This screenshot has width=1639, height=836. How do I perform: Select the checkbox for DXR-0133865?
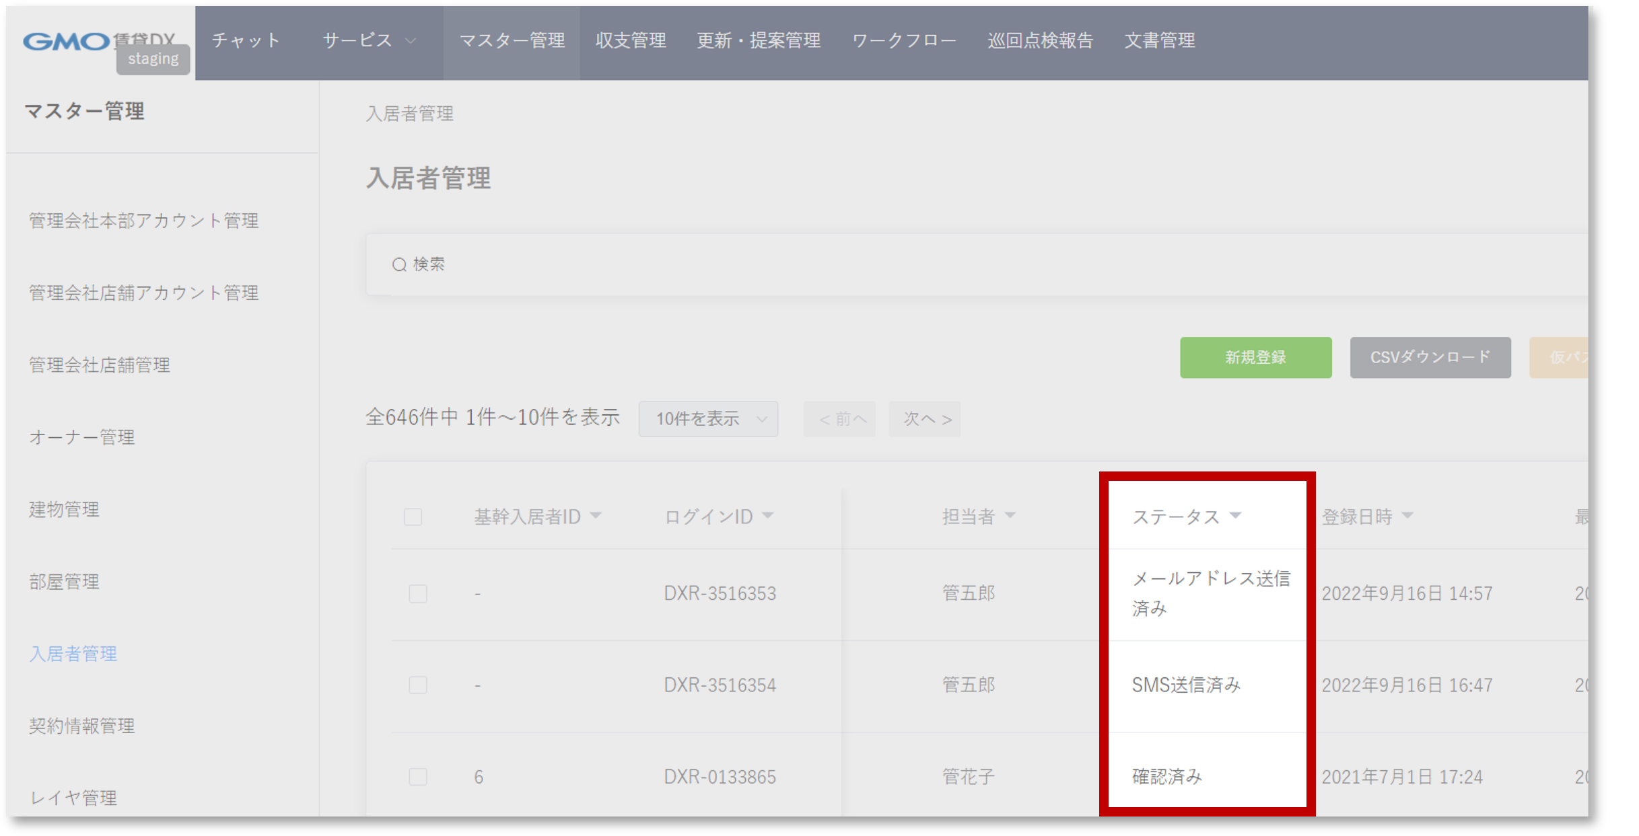coord(417,777)
